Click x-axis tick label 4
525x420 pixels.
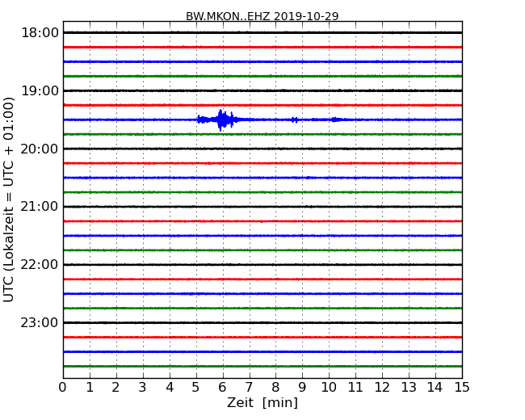(170, 387)
